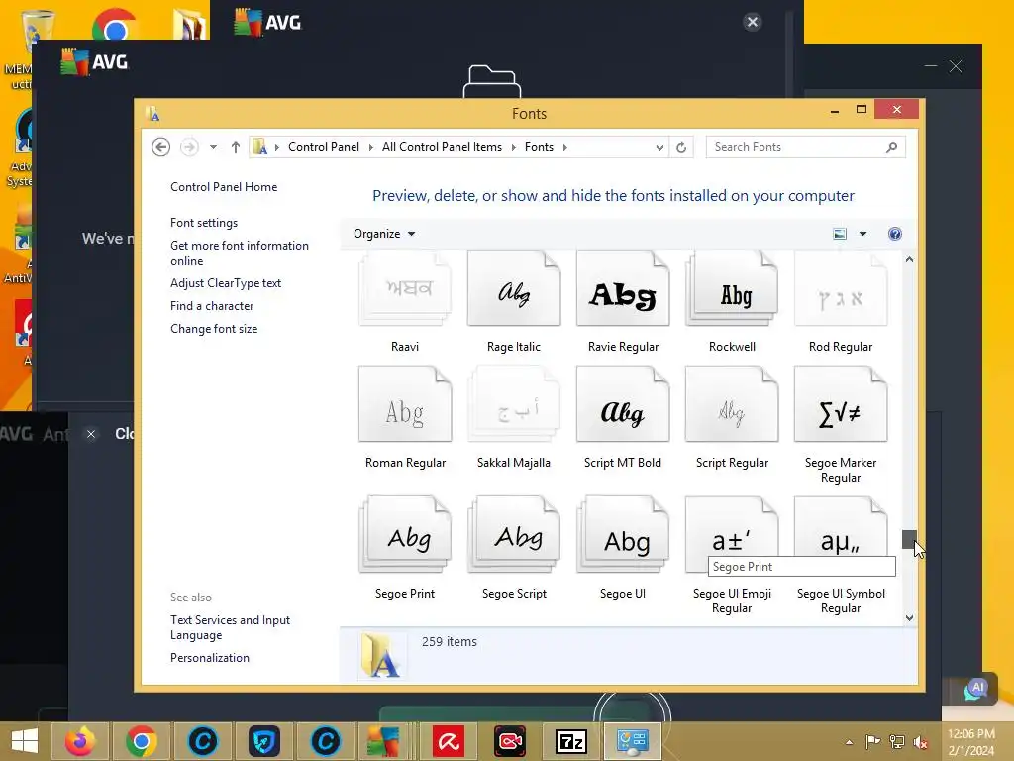The width and height of the screenshot is (1014, 761).
Task: Open the Rockwell font family
Action: pos(732,289)
